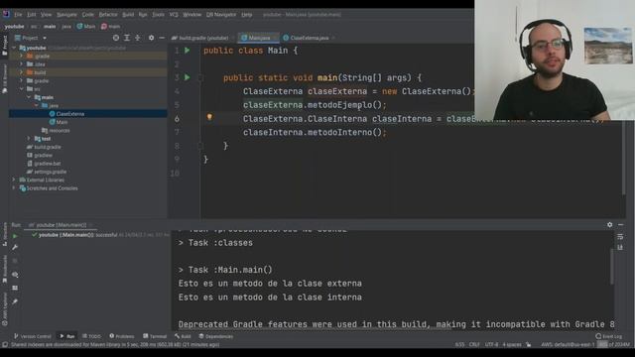
Task: Click Main breadcrumb in navigation bar
Action: pyautogui.click(x=86, y=27)
